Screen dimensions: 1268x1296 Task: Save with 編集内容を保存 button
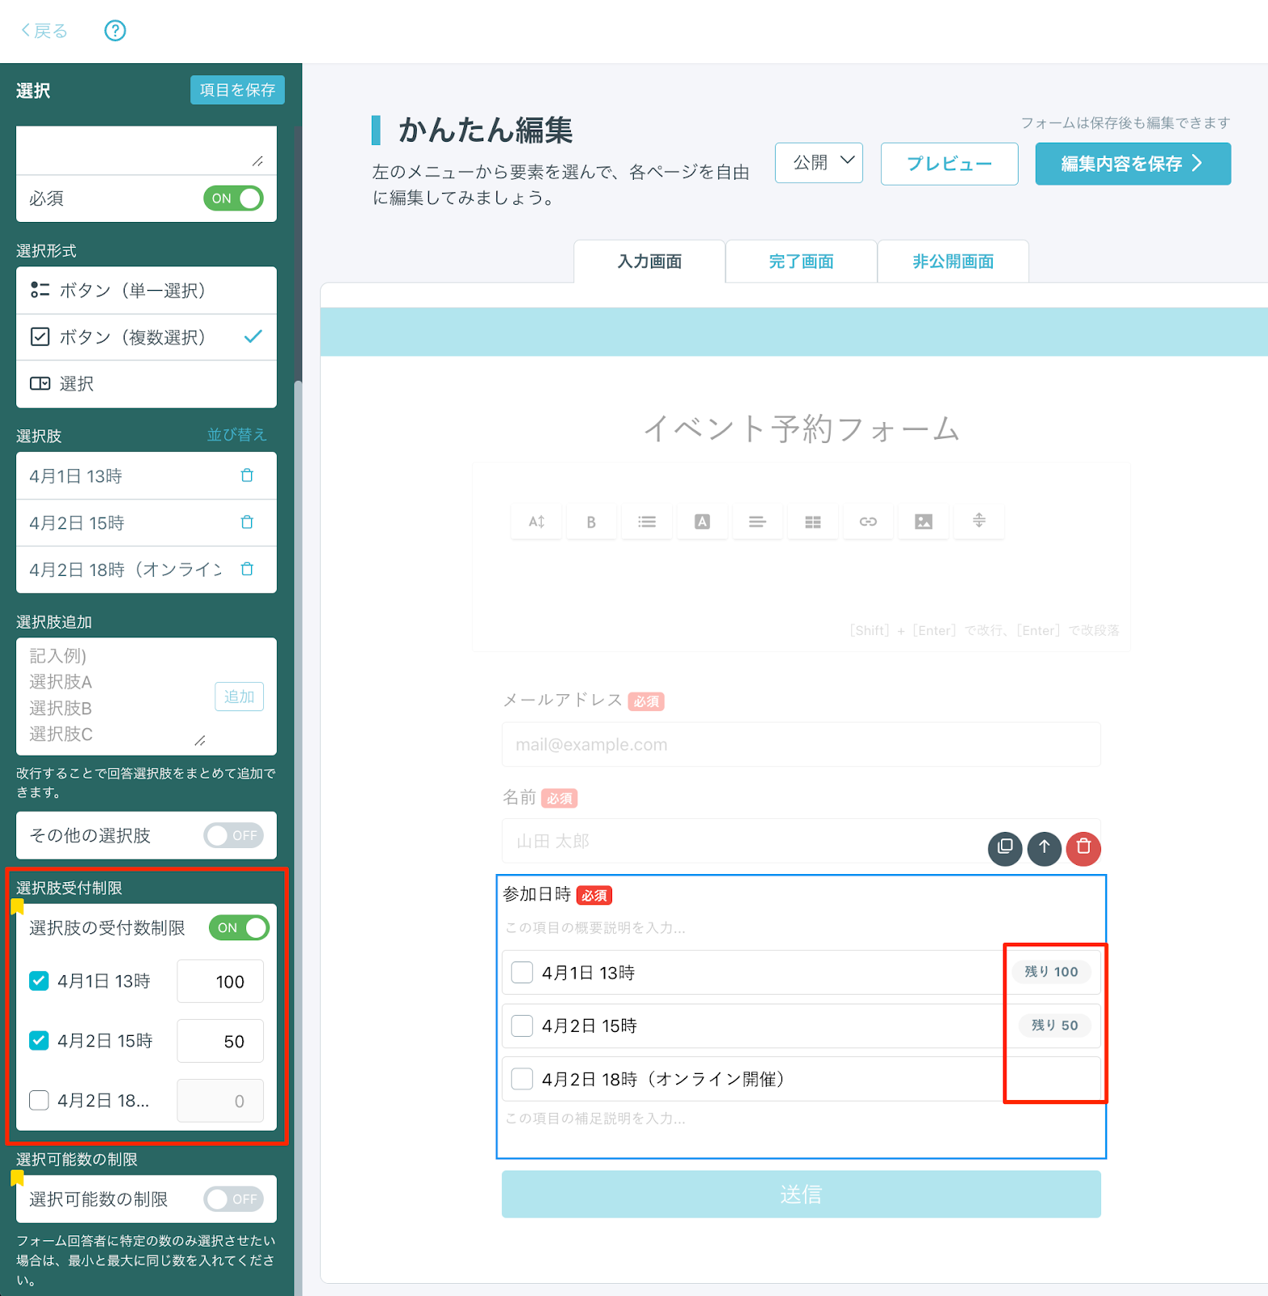[1133, 164]
